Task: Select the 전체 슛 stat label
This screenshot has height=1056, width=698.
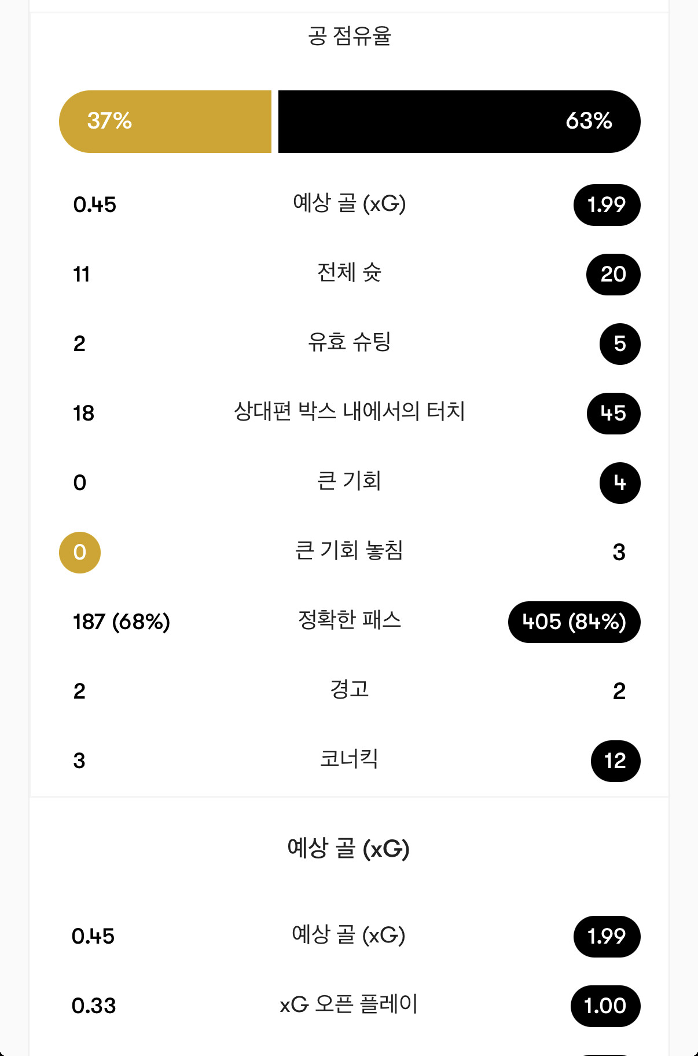Action: 349,272
